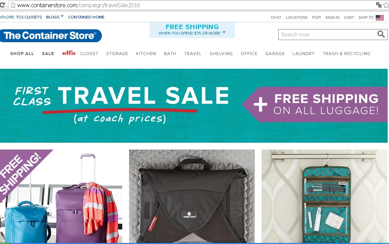The height and width of the screenshot is (244, 389).
Task: Open the Travel category menu
Action: 193,53
